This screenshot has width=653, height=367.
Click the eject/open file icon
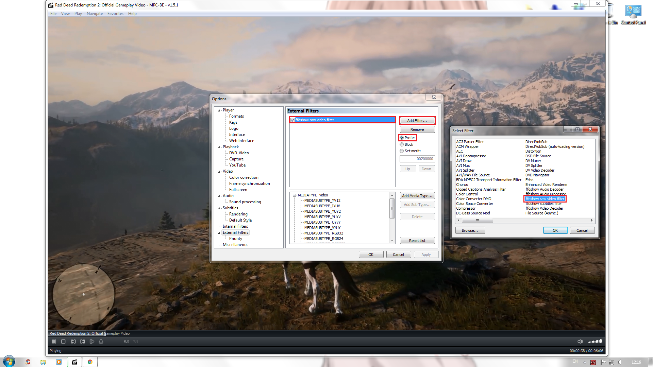tap(101, 342)
